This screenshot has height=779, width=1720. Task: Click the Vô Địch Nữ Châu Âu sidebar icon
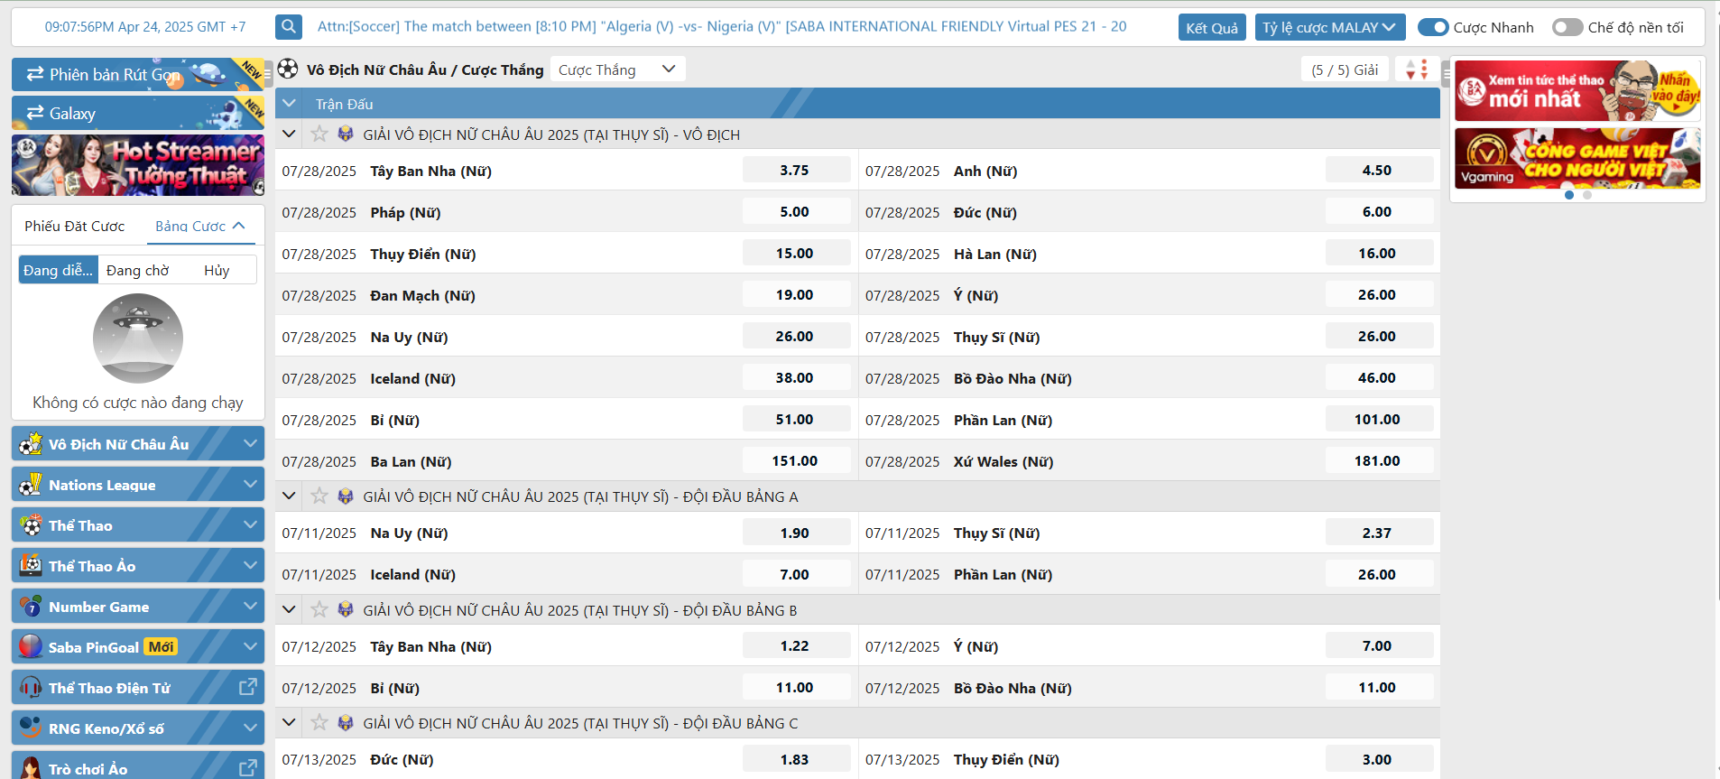tap(31, 443)
